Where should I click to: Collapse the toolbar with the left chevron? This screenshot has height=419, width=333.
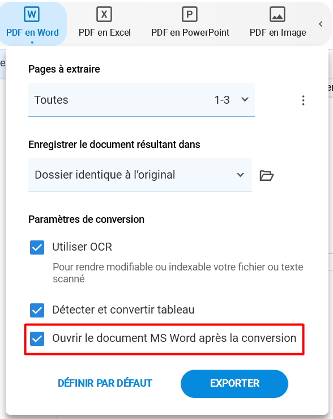pos(321,24)
